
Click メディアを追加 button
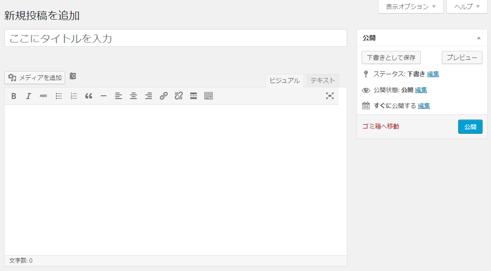point(35,78)
